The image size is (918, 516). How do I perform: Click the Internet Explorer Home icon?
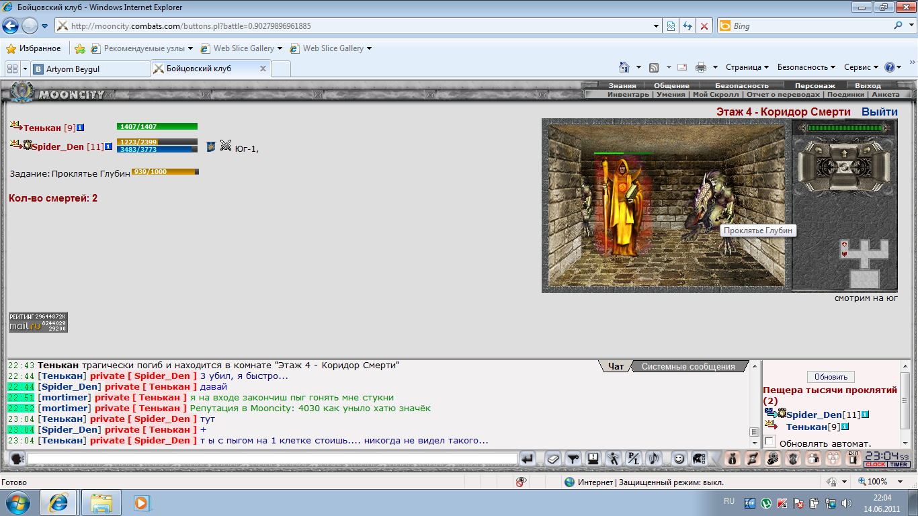tap(624, 67)
